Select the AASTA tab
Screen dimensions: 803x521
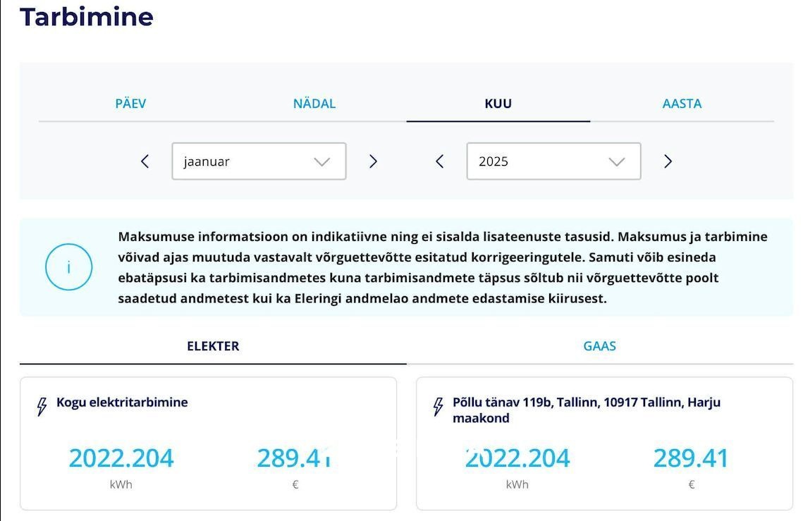point(681,103)
